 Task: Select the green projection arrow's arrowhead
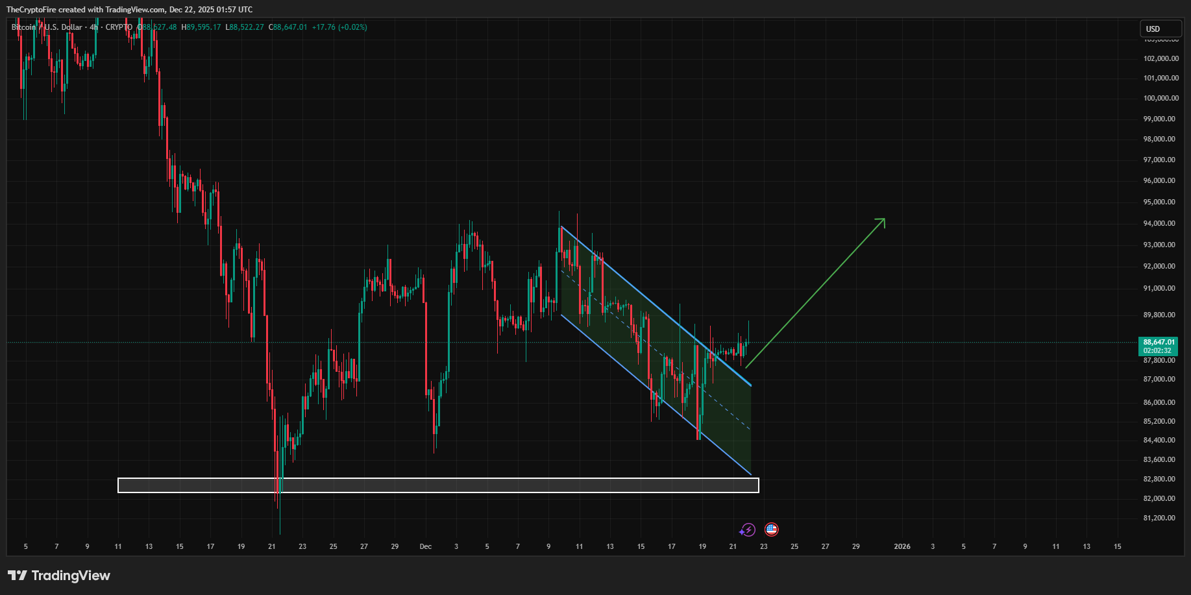pyautogui.click(x=880, y=223)
